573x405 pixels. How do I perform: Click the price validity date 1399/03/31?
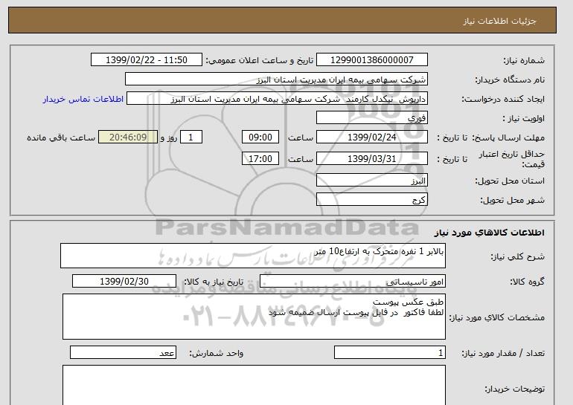(371, 159)
